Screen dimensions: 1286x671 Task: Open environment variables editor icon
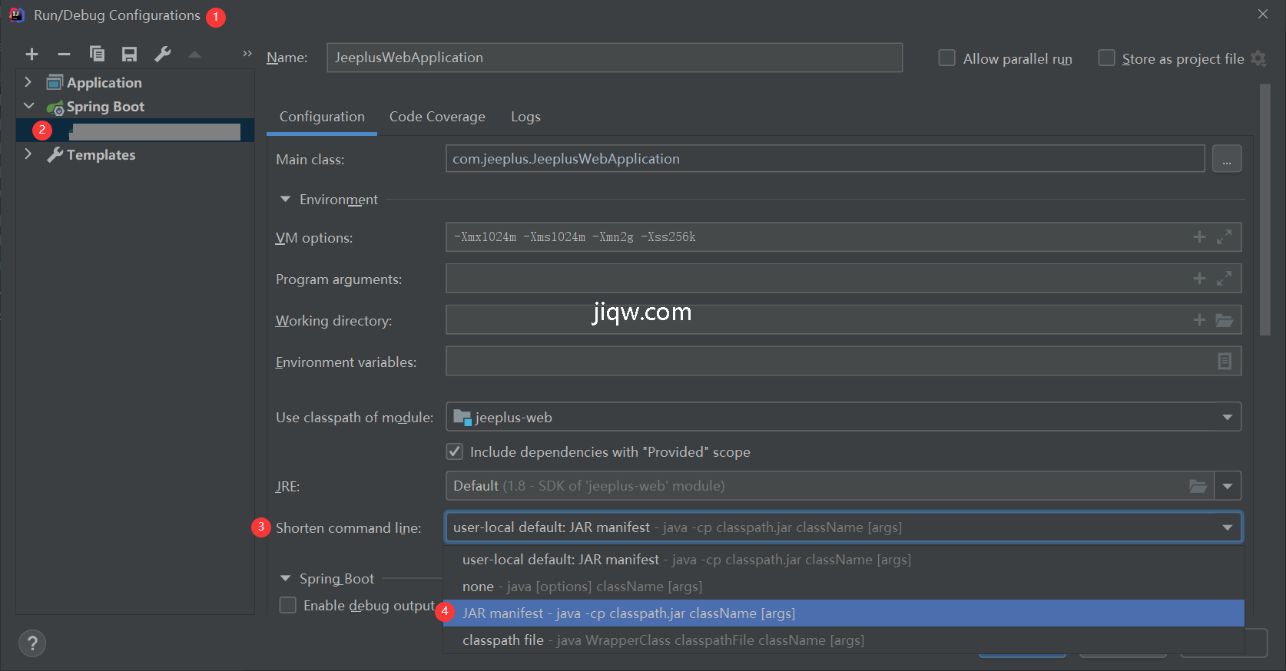coord(1225,361)
